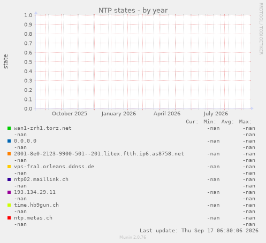
Task: Click the 0.0 y-axis value
Action: (28, 108)
